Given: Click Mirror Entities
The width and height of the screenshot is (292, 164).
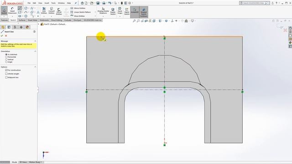Looking at the screenshot, I should [x=78, y=8].
